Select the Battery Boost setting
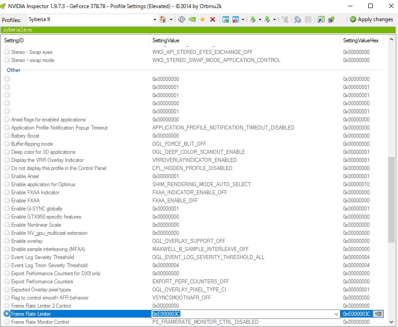This screenshot has width=398, height=327. 25,136
